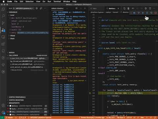Image resolution: width=158 pixels, height=119 pixels.
Task: Open the Accounts icon in the activity bar
Action: pos(3,105)
